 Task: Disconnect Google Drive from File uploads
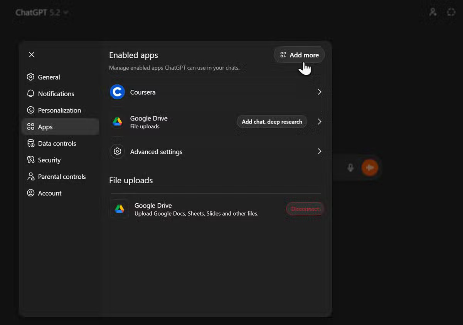(305, 209)
